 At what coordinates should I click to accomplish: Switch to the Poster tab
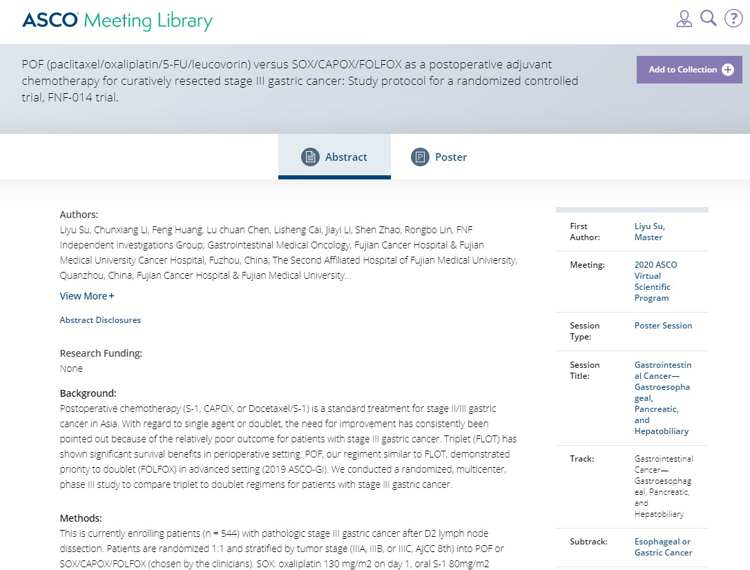click(x=439, y=157)
